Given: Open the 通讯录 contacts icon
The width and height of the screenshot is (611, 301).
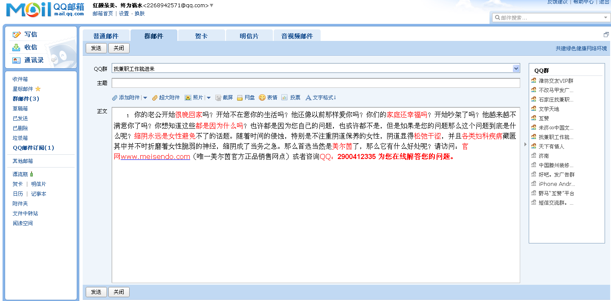Looking at the screenshot, I should click(x=16, y=60).
